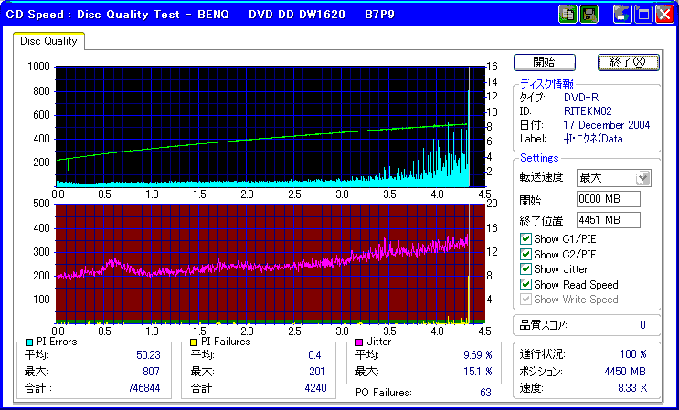
Task: Click the yellow PI Failures color swatch
Action: (194, 342)
